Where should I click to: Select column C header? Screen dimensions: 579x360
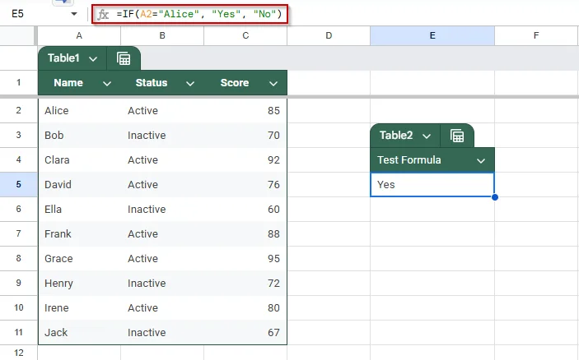point(245,35)
